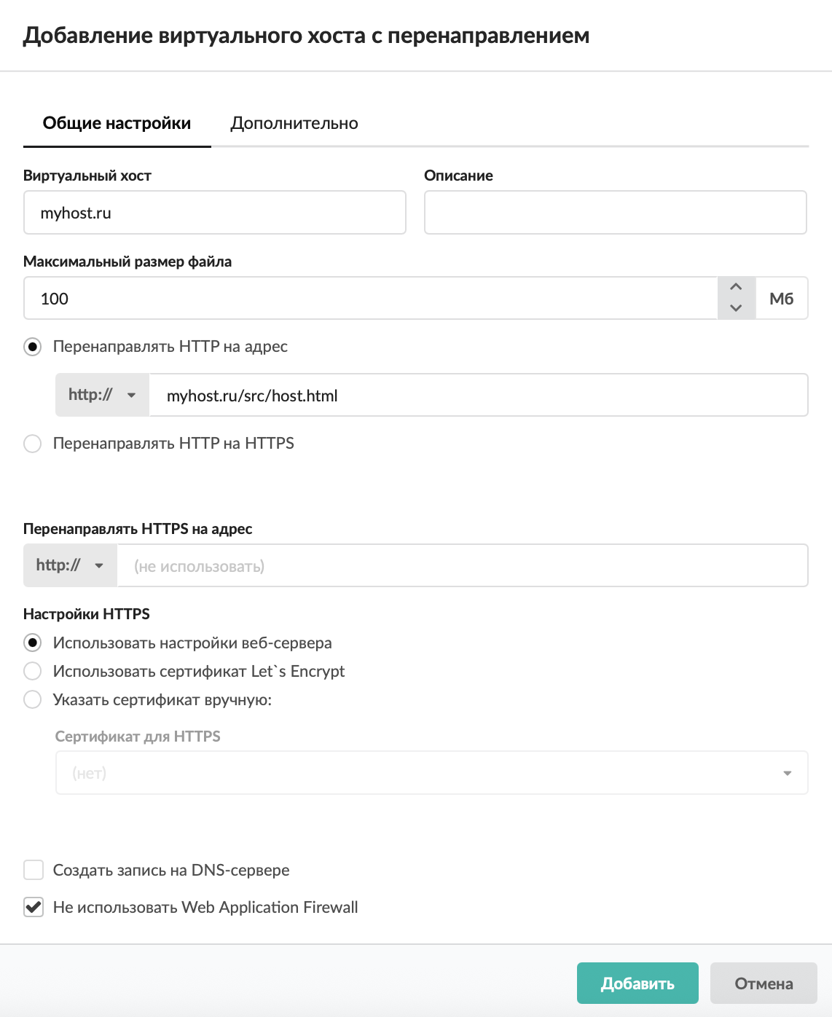Open protocol dropdown for HTTPS redirect address

click(x=70, y=565)
